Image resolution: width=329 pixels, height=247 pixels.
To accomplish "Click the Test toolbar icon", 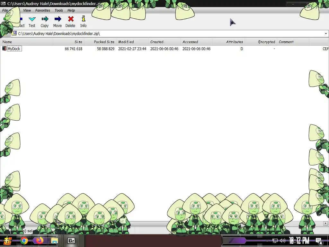I will click(32, 19).
